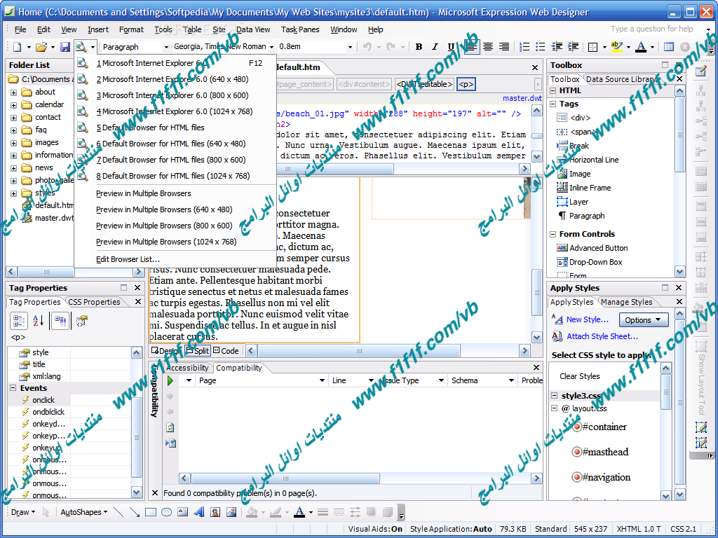Click the Attach Style Sheet icon
The image size is (718, 538).
(557, 336)
